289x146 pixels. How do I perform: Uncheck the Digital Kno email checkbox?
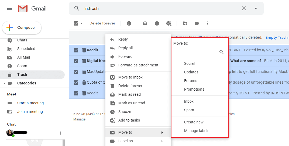click(76, 61)
